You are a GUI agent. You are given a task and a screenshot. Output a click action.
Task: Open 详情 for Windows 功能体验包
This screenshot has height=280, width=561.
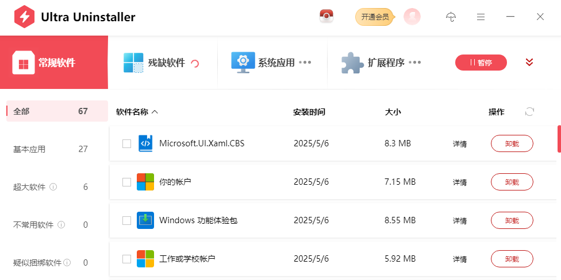460,221
